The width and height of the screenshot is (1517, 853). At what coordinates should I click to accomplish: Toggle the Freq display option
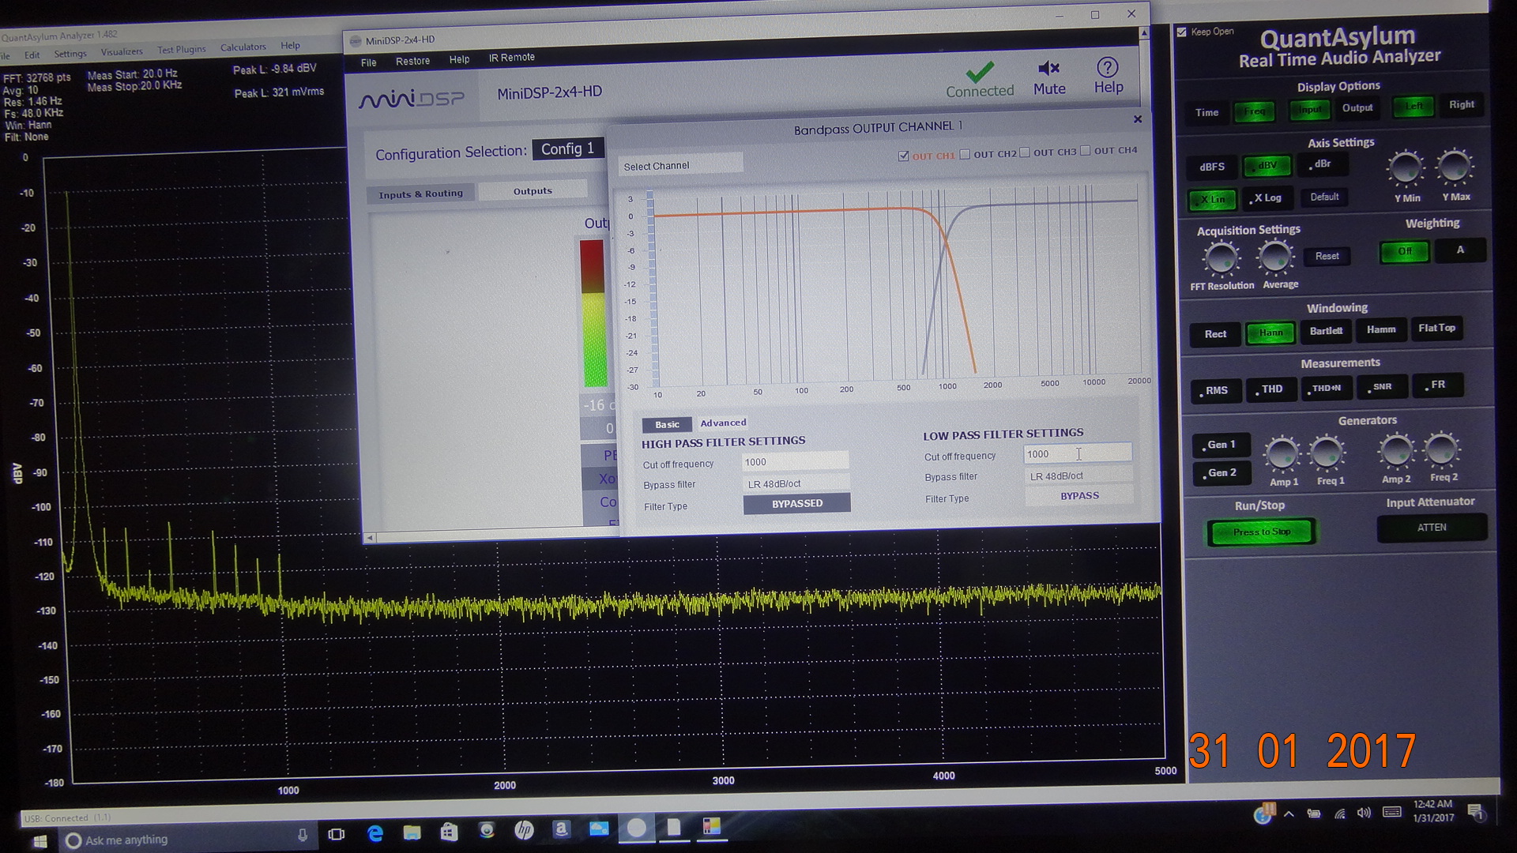click(1255, 111)
